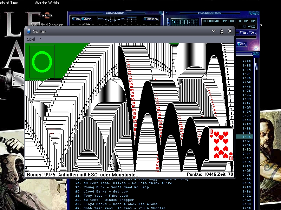Toggle the EQ button in Winamp
Viewport: 281px width, 210px height.
244,33
